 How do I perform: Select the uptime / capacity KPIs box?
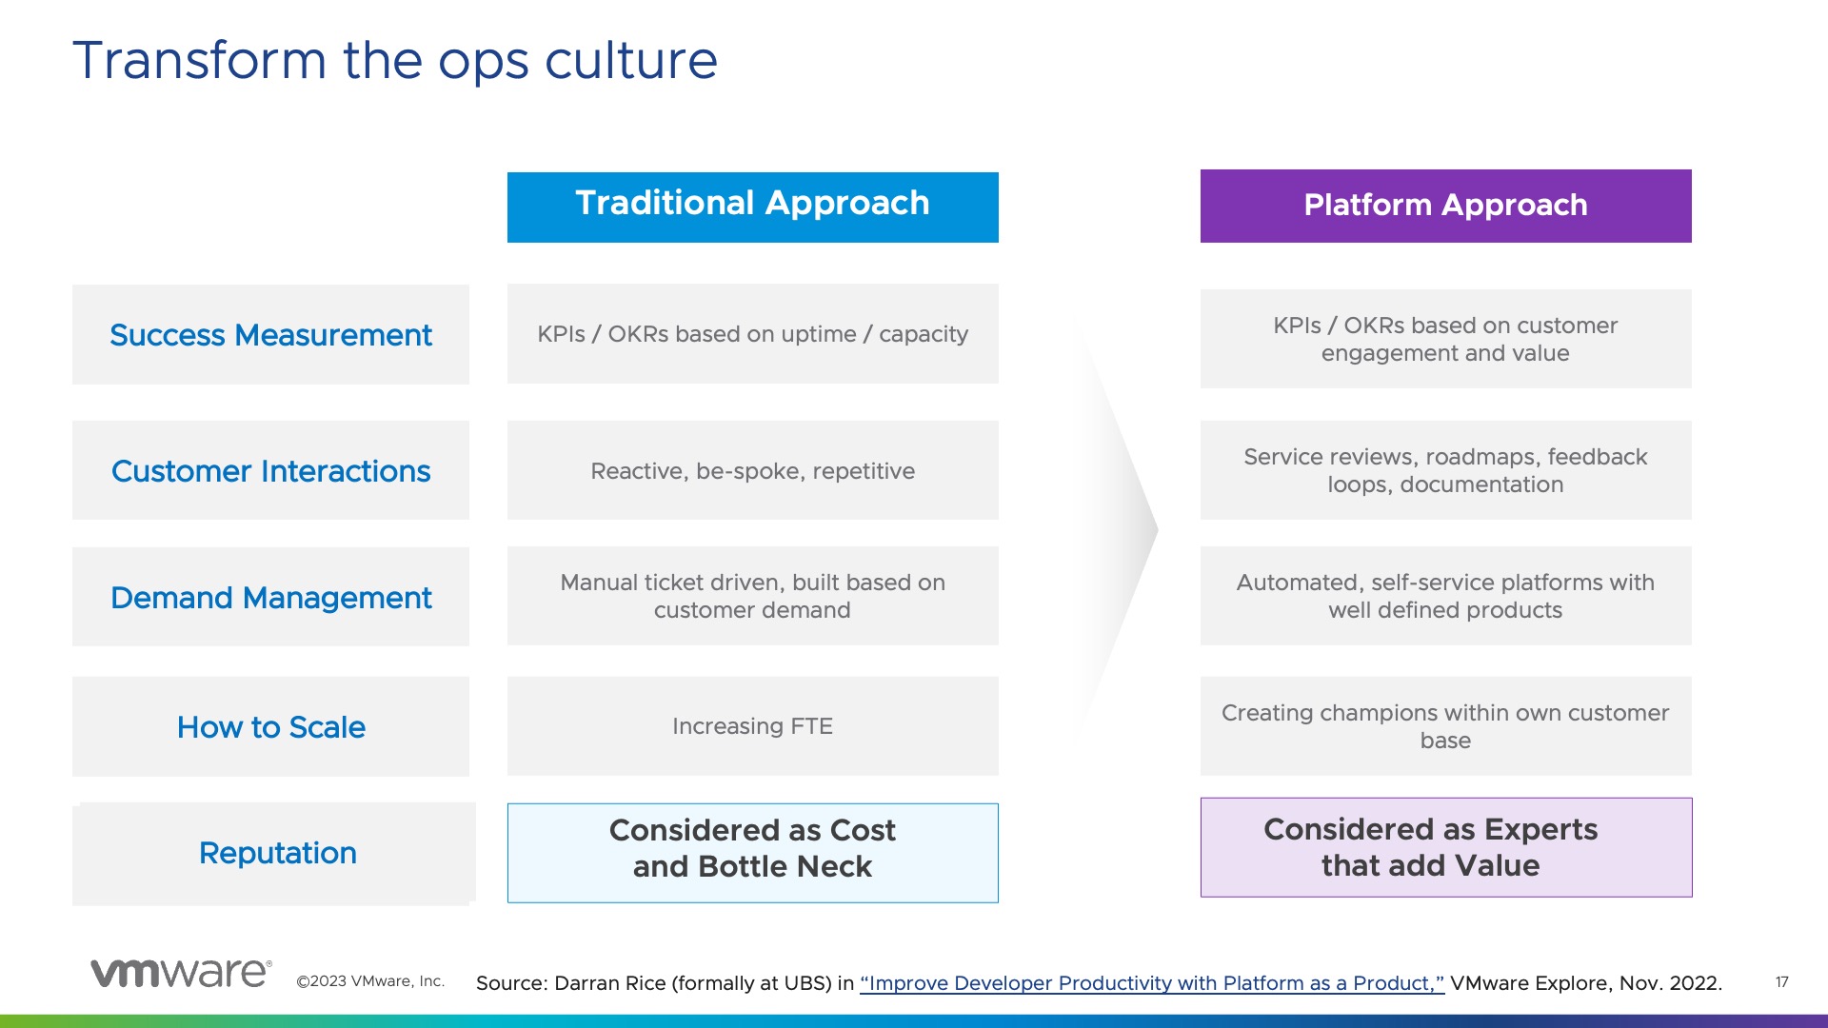pyautogui.click(x=752, y=334)
